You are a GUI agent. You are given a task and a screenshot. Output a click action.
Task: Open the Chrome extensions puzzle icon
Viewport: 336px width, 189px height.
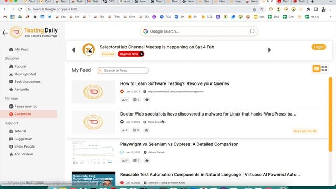coord(308,9)
